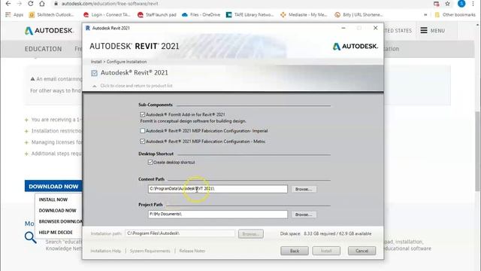The image size is (481, 271).
Task: Enable MEP Fabrication Configuration - Imperial
Action: coord(142,130)
